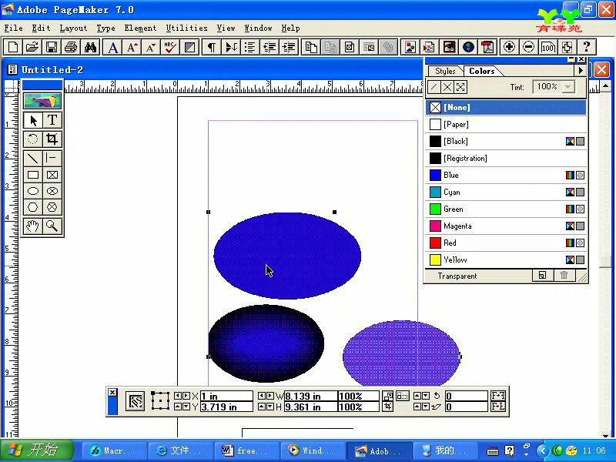The width and height of the screenshot is (616, 462).
Task: Click the zoom out minus icon
Action: point(528,47)
